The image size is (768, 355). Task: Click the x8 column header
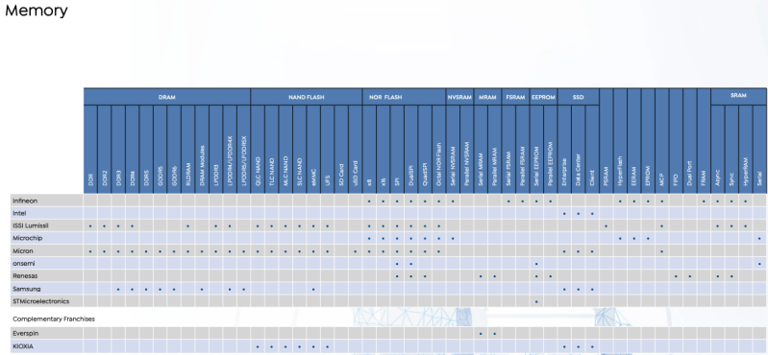[x=369, y=149]
